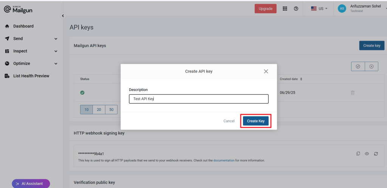Open the Dashboard home icon
The image size is (387, 188).
pyautogui.click(x=7, y=26)
